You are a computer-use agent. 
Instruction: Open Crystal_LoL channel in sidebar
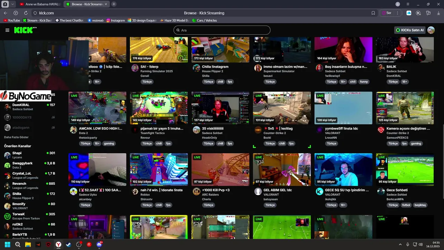tap(29, 175)
